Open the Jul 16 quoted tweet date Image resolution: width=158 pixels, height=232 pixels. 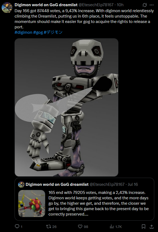click(133, 184)
